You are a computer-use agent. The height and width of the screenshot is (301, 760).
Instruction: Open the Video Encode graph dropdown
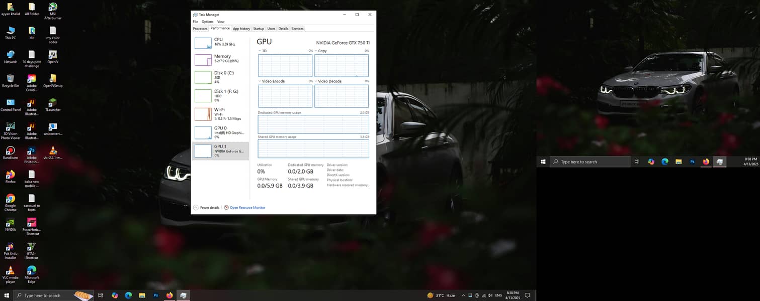(260, 81)
